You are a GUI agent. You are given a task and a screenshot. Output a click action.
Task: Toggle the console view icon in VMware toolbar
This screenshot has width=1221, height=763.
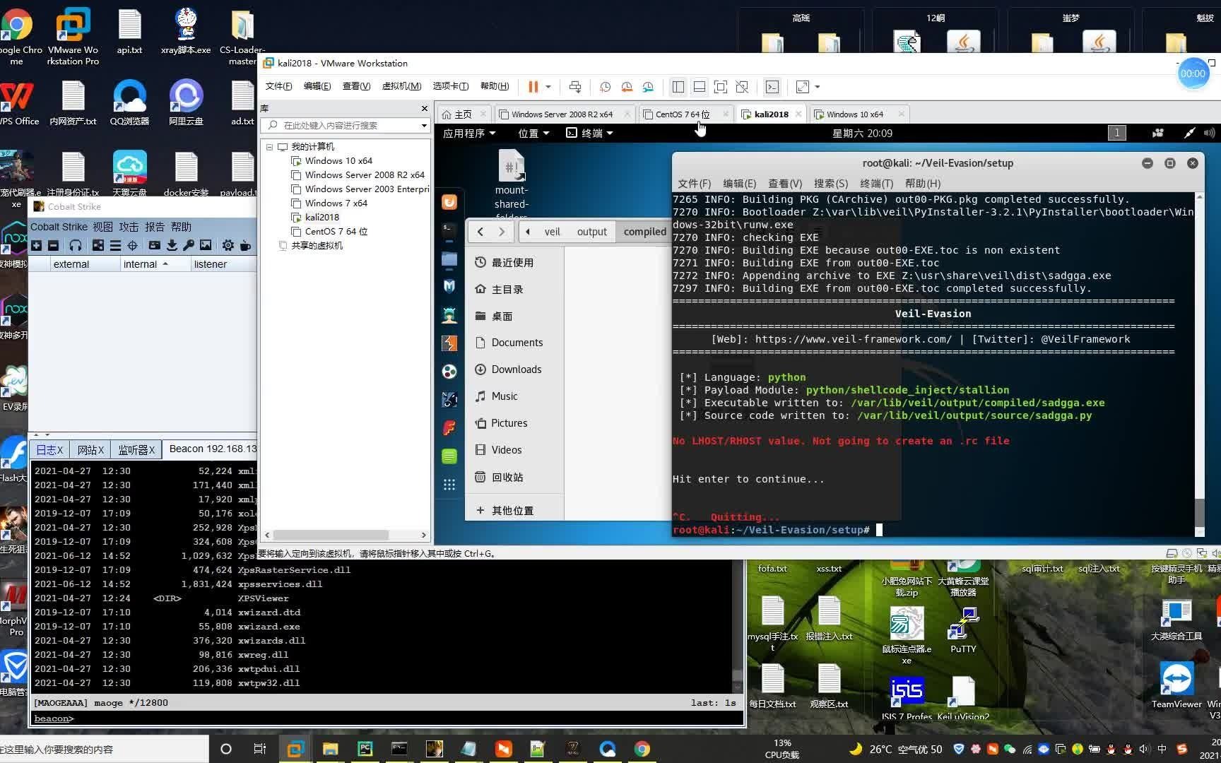point(772,87)
